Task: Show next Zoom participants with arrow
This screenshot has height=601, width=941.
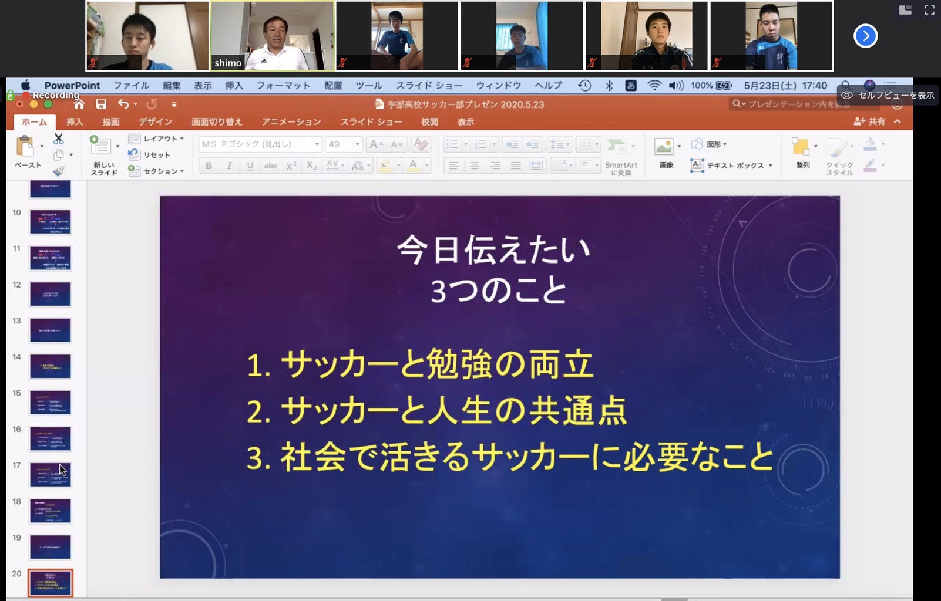Action: (865, 36)
